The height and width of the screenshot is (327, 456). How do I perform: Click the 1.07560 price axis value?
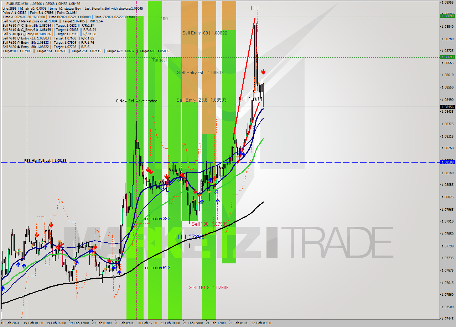tap(447, 294)
